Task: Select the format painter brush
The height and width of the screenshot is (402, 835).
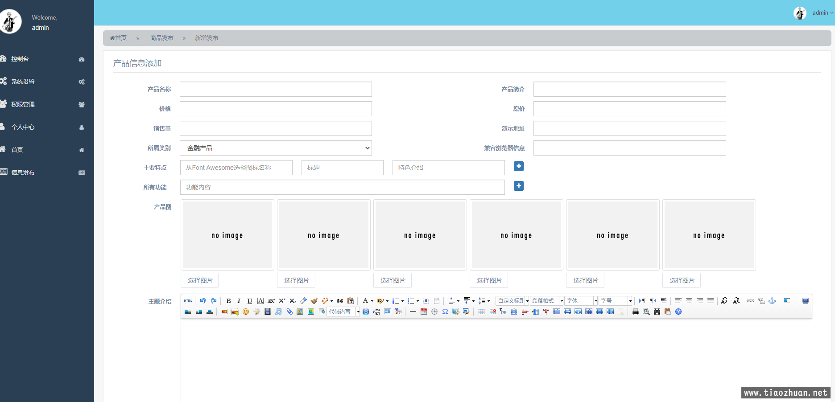Action: (314, 301)
